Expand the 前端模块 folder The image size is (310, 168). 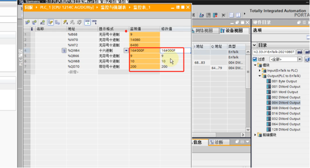point(255,135)
